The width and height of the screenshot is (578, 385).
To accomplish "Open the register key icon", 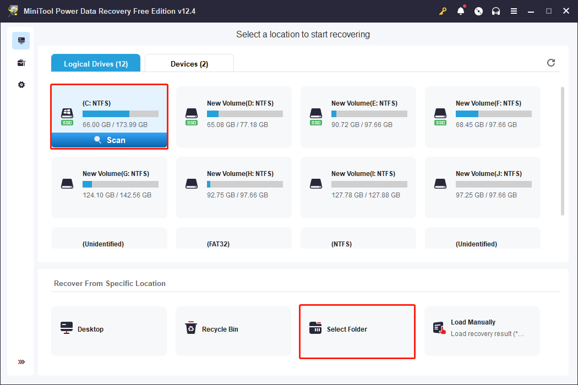I will [443, 11].
